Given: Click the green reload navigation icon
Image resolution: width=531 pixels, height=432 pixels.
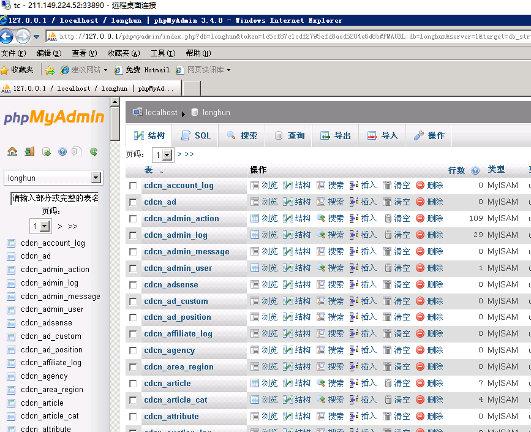Looking at the screenshot, I should click(x=94, y=151).
